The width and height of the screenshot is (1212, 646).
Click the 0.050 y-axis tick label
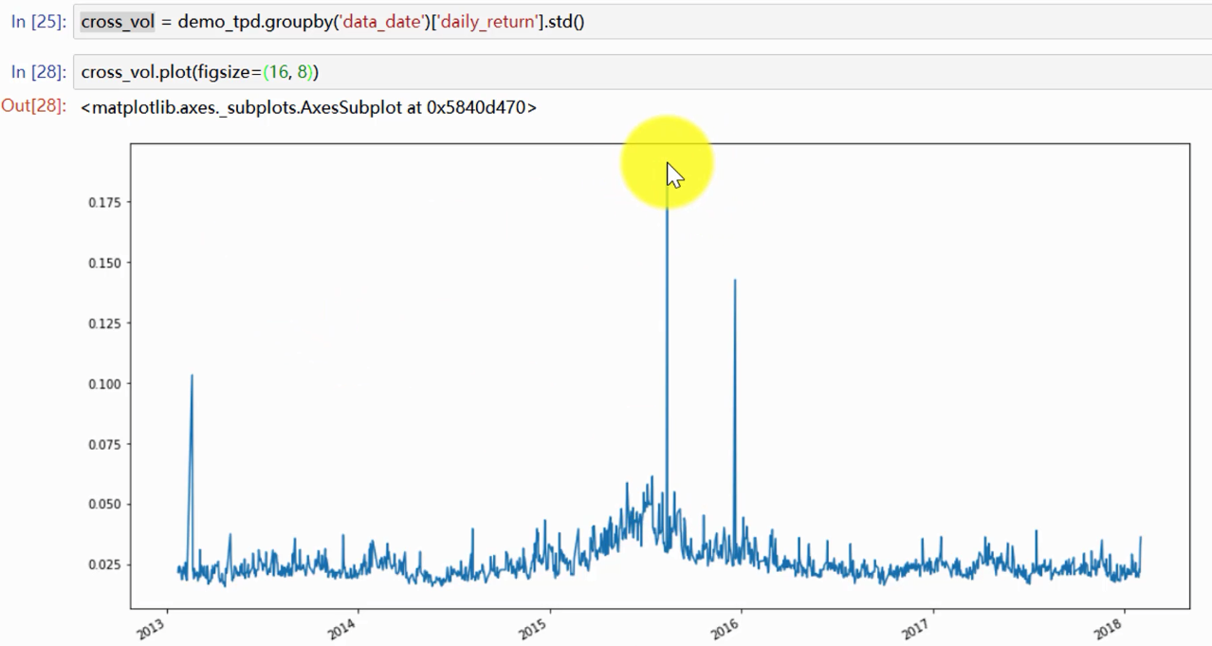(102, 504)
